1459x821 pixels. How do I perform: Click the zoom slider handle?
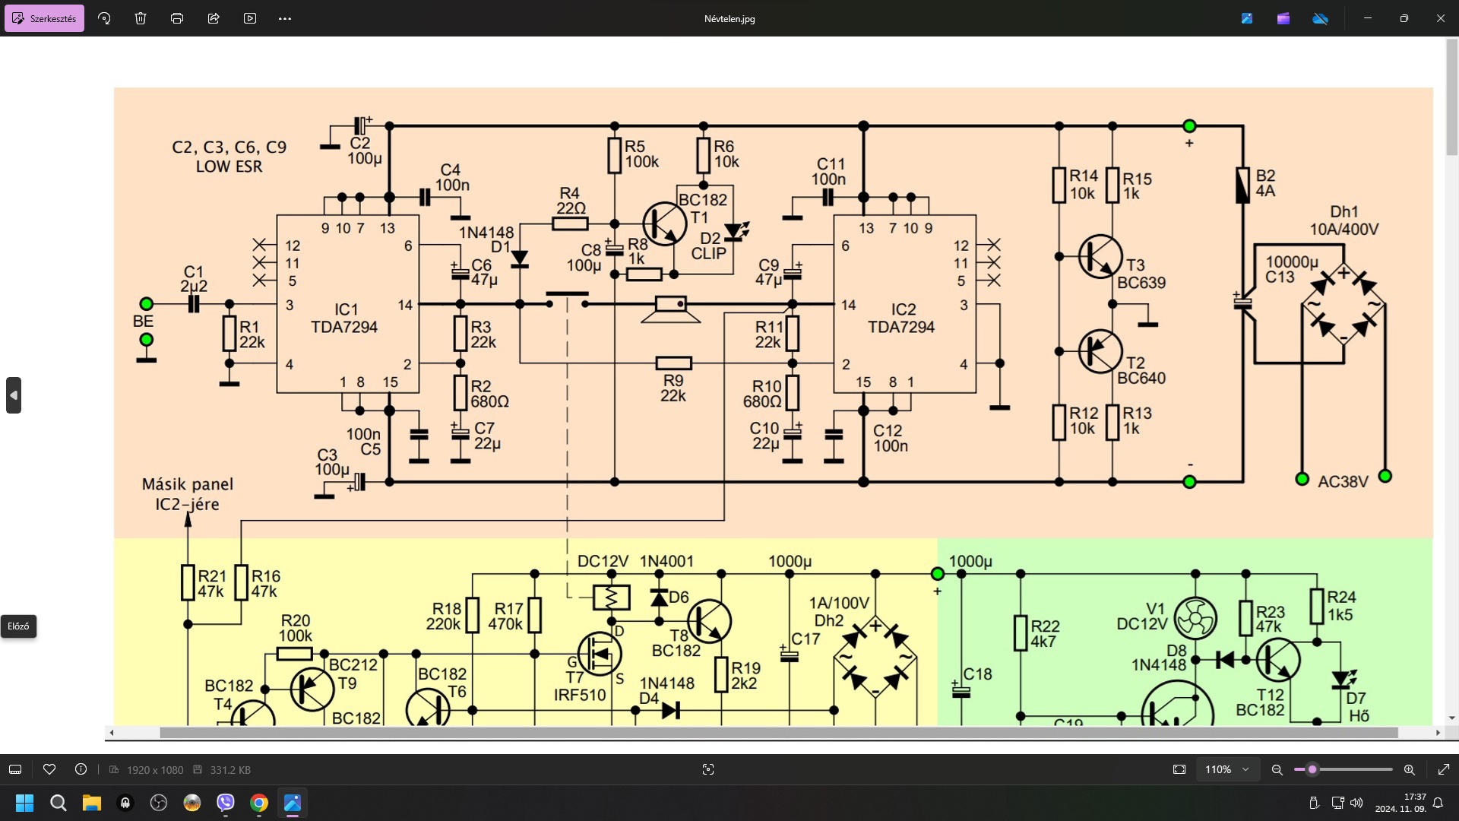click(x=1312, y=769)
